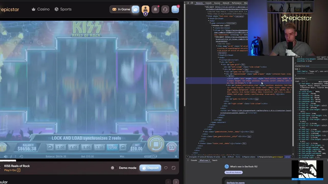328x184 pixels.
Task: Switch to the top Console tab in DevTools
Action: [209, 3]
